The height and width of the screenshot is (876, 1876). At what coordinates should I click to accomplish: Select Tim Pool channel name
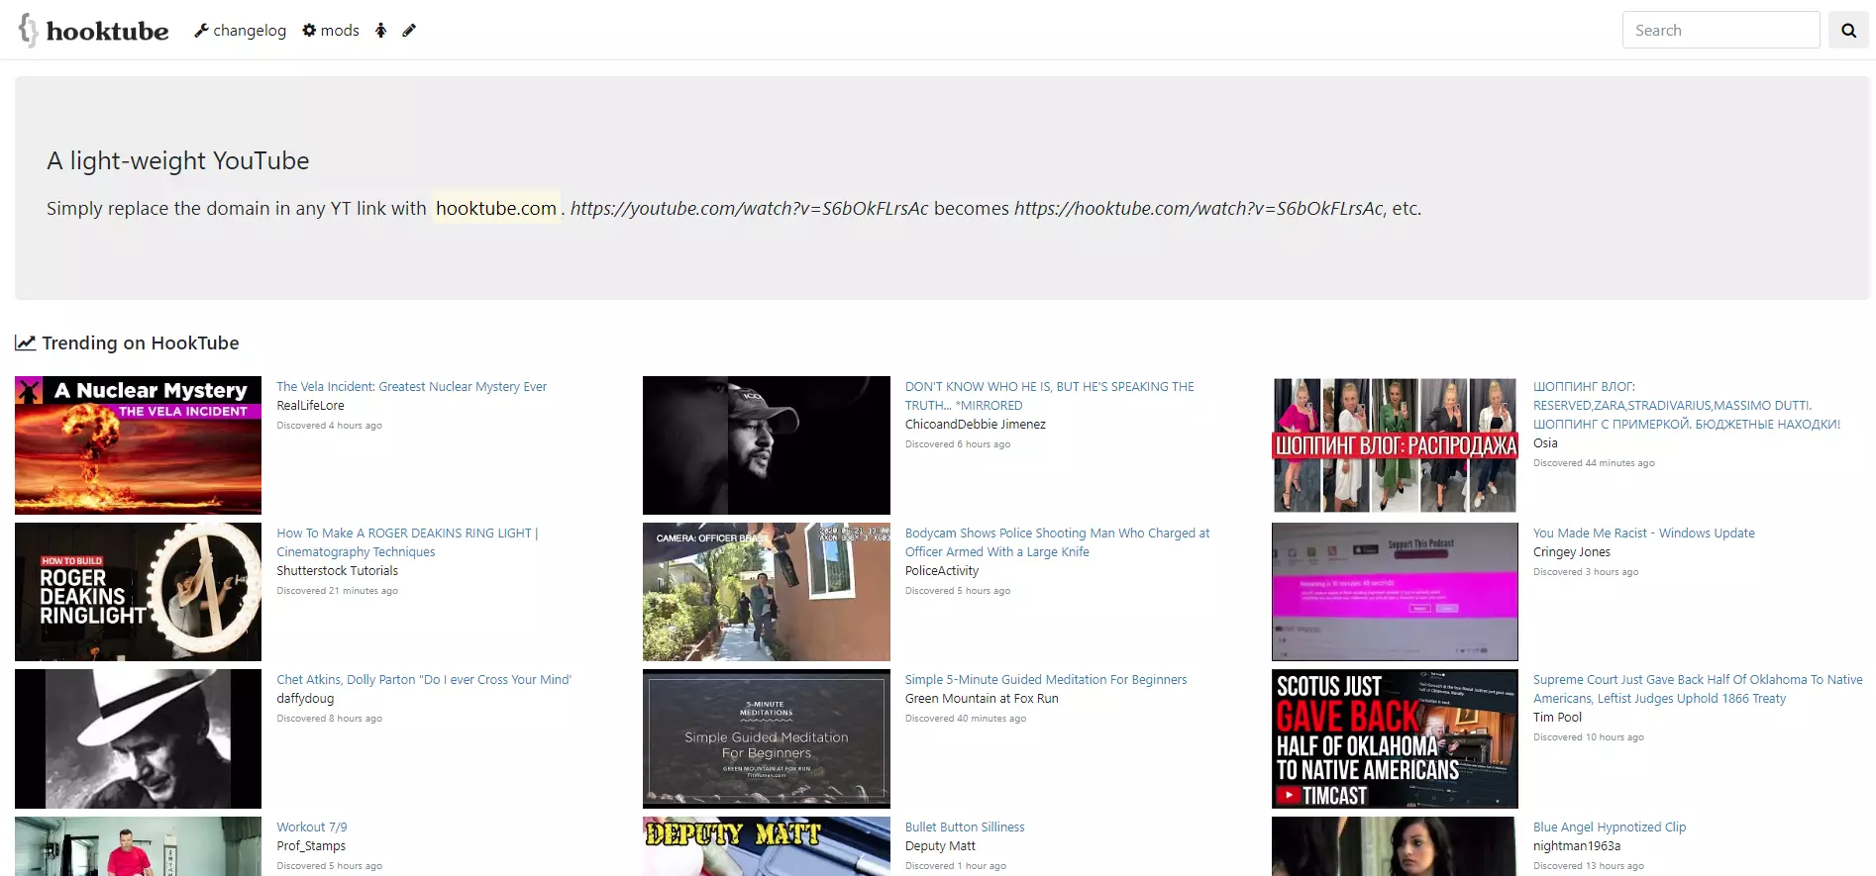point(1557,718)
